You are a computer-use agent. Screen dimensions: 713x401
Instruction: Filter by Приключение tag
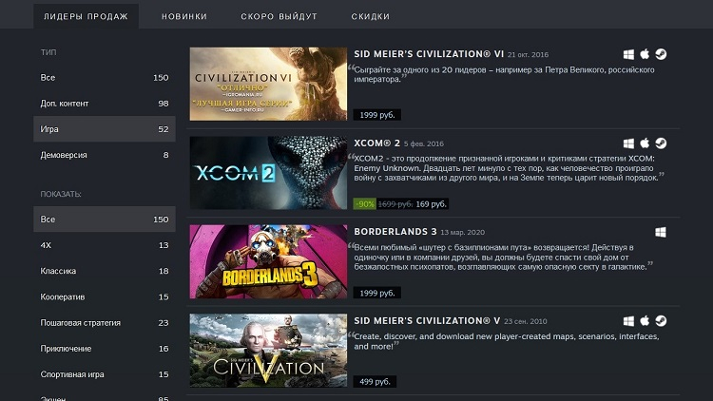coord(105,349)
